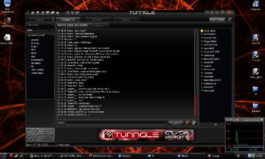Click the chat message input field

(116, 123)
